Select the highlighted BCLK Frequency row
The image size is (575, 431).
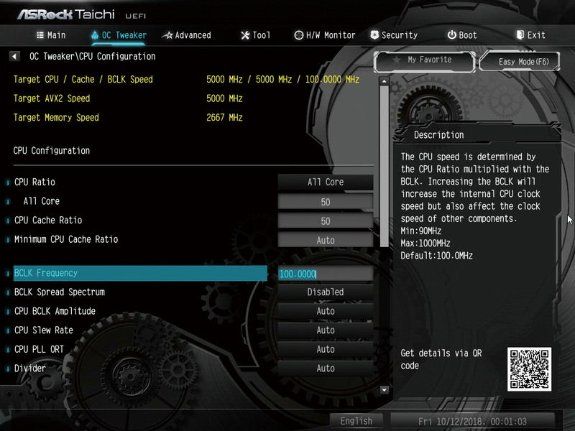coord(140,273)
